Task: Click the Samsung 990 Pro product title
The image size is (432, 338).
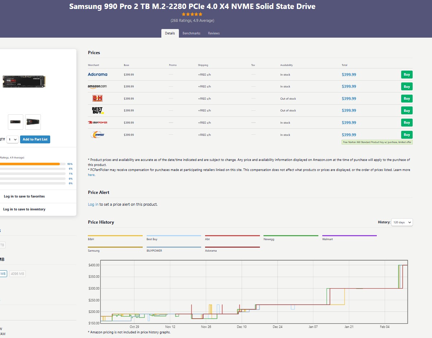Action: tap(192, 6)
